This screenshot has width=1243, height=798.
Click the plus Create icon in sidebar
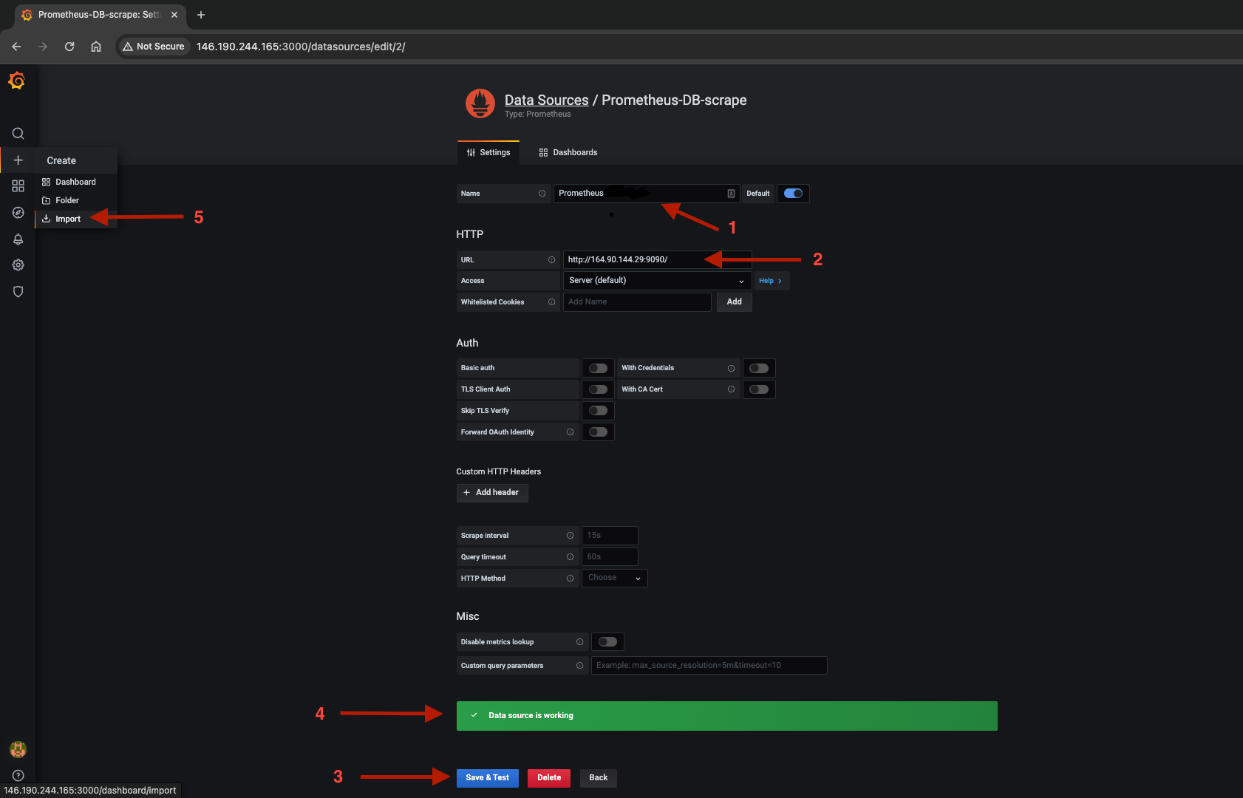pos(18,160)
